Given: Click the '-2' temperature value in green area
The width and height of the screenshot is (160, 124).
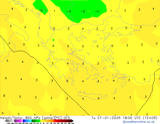Looking at the screenshot, I should coord(83,11).
